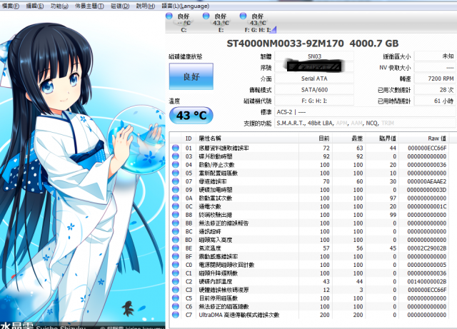Select raw value 00140000002B
This screenshot has width=457, height=329.
tap(427, 281)
